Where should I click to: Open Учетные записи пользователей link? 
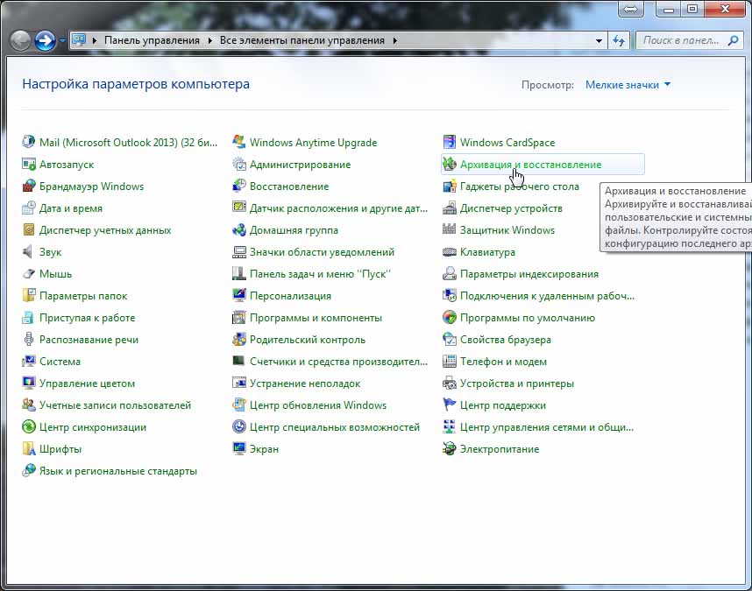(115, 405)
